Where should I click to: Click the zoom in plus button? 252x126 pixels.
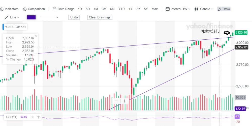(124, 101)
